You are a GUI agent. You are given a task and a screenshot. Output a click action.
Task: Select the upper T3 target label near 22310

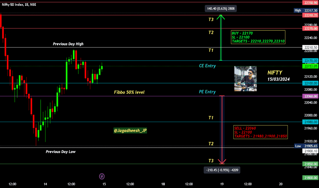tap(211, 19)
